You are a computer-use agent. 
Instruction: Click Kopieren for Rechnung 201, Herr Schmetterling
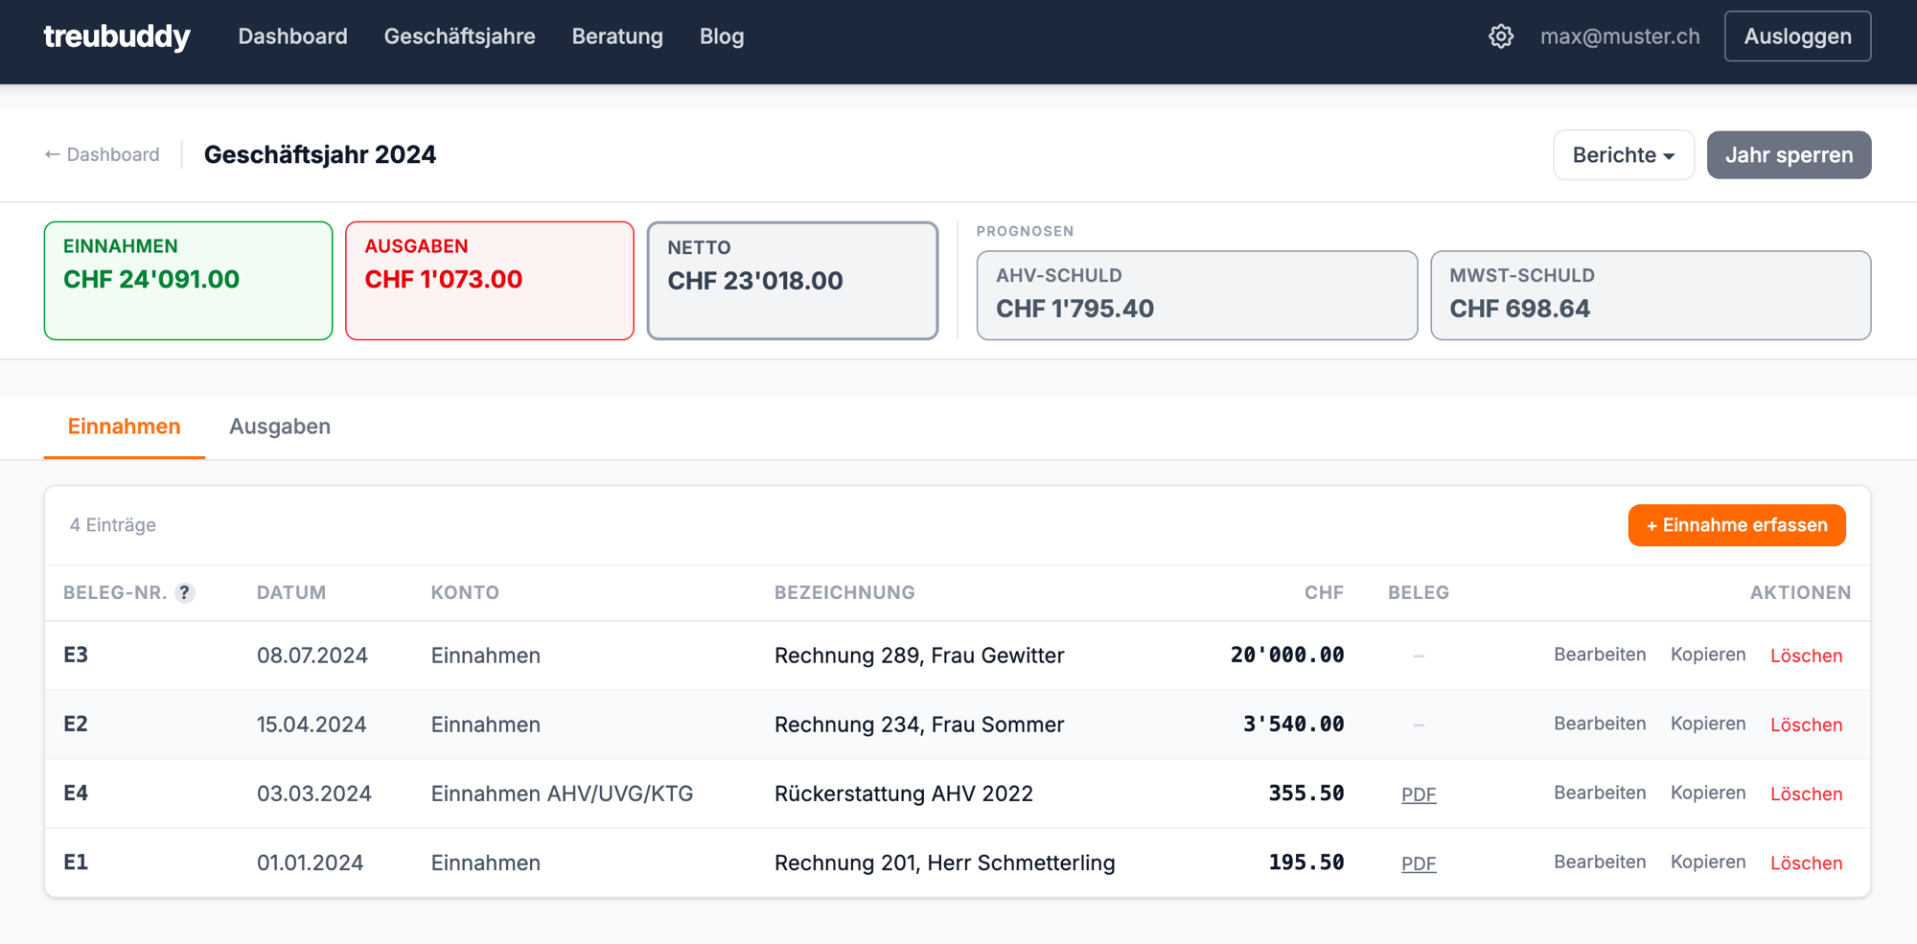pos(1708,862)
